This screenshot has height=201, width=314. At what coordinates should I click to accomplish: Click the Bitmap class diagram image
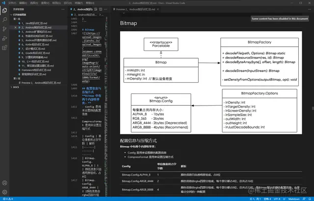[x=211, y=83]
